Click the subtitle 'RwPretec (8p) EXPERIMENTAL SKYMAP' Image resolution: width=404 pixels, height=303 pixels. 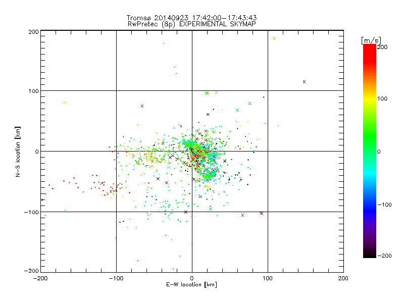(x=192, y=24)
